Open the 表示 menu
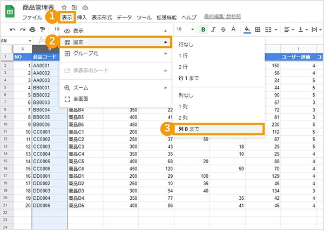The width and height of the screenshot is (324, 230). (x=67, y=18)
